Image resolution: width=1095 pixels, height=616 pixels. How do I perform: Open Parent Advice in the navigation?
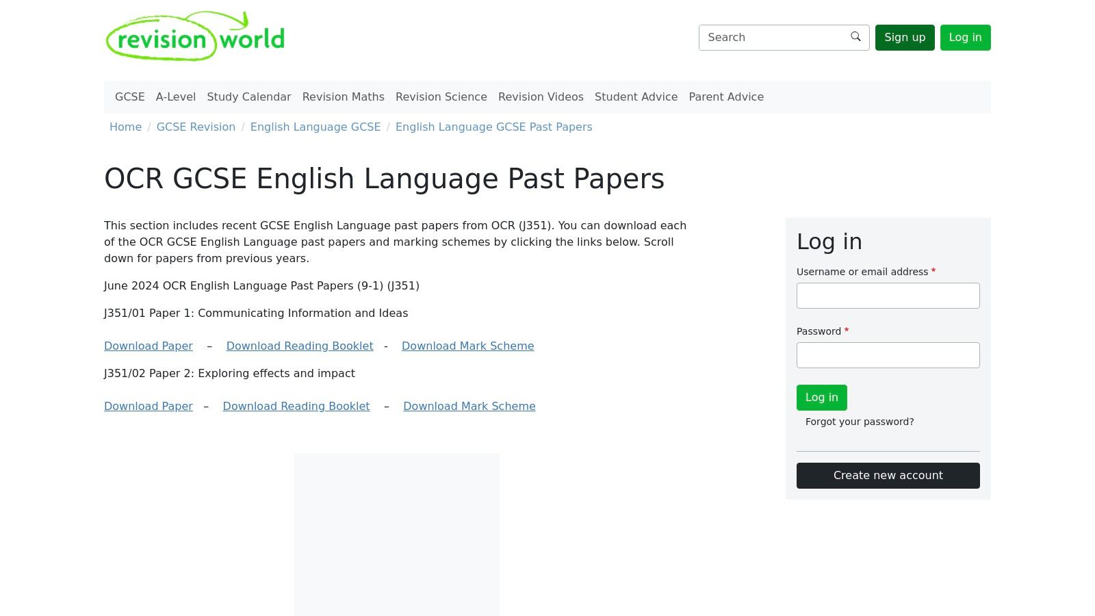(726, 97)
